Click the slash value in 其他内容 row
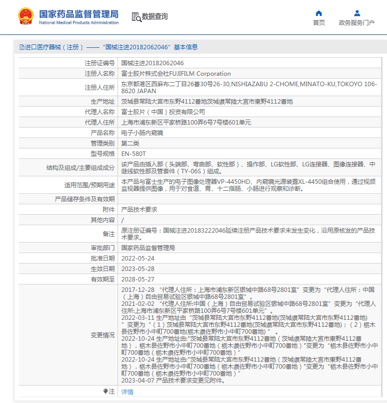 [123, 220]
